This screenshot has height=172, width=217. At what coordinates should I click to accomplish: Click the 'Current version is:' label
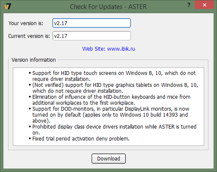click(29, 36)
